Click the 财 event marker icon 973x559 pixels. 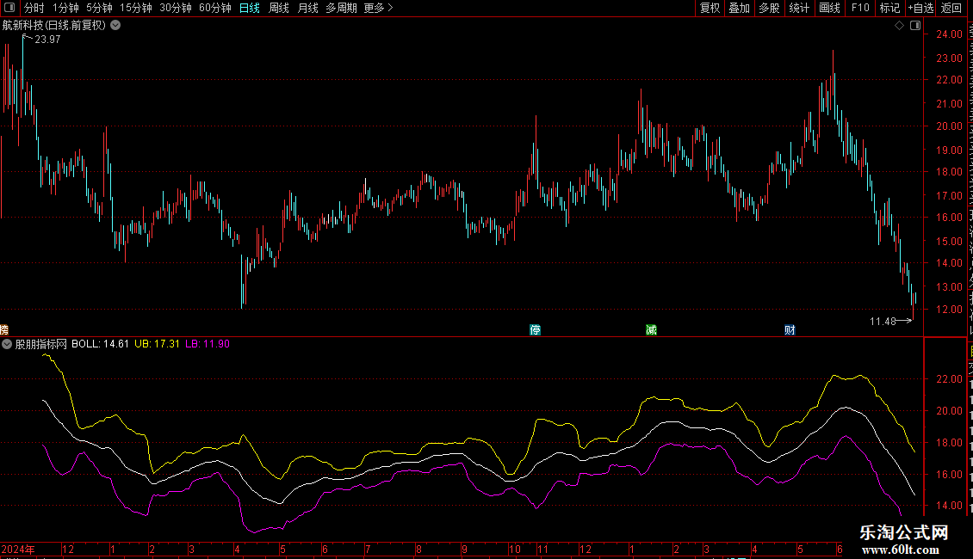coord(790,329)
